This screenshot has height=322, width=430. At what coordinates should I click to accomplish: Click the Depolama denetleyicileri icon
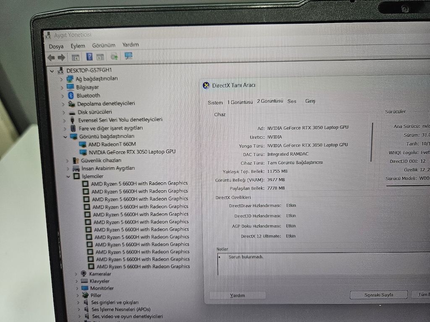[x=71, y=104]
